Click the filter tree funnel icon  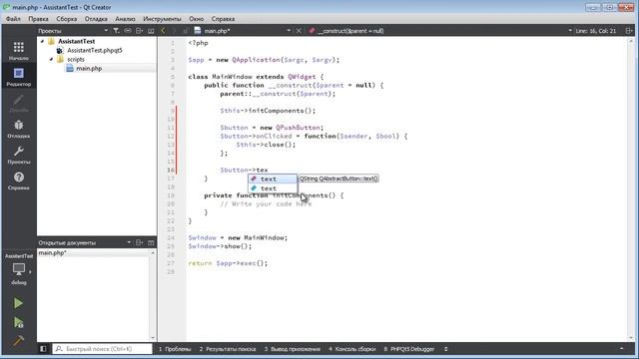[116, 31]
